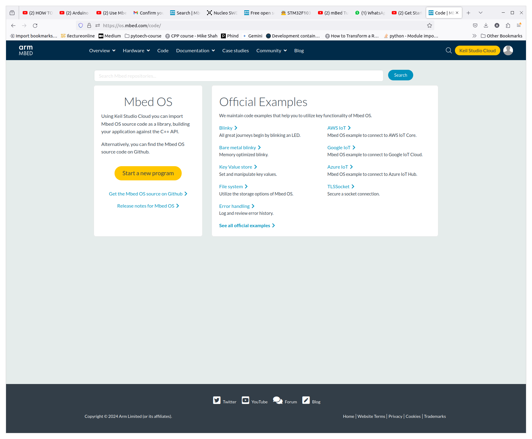Screen dimensions: 532x439
Task: Open the Gemini bookmark
Action: [252, 36]
